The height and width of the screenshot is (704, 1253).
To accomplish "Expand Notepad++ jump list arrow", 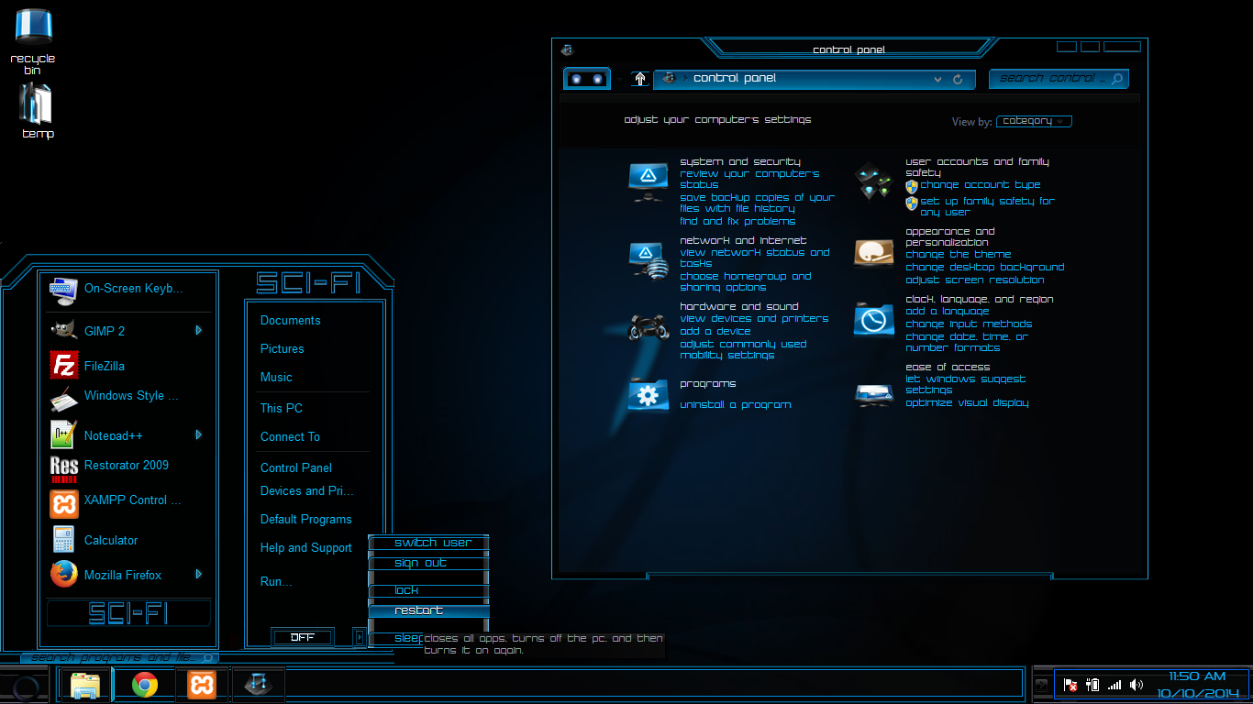I will (x=198, y=434).
